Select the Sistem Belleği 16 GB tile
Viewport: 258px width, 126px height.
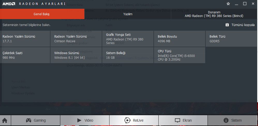128,55
